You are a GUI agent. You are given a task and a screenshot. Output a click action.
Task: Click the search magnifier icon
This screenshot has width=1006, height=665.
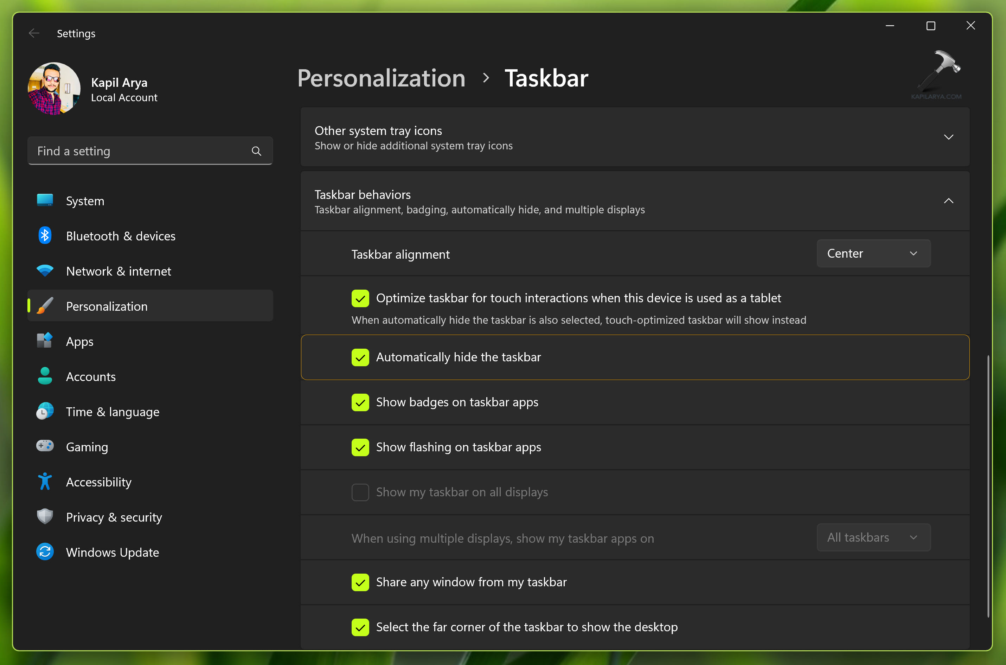pyautogui.click(x=256, y=151)
